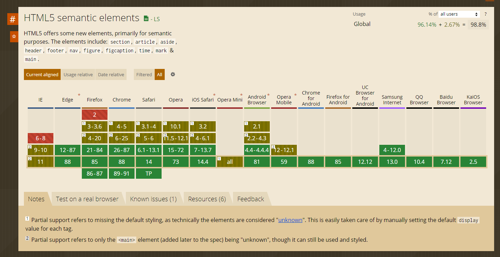Viewport: 500px width, 257px height.
Task: Switch to Usage relative view
Action: click(x=78, y=74)
